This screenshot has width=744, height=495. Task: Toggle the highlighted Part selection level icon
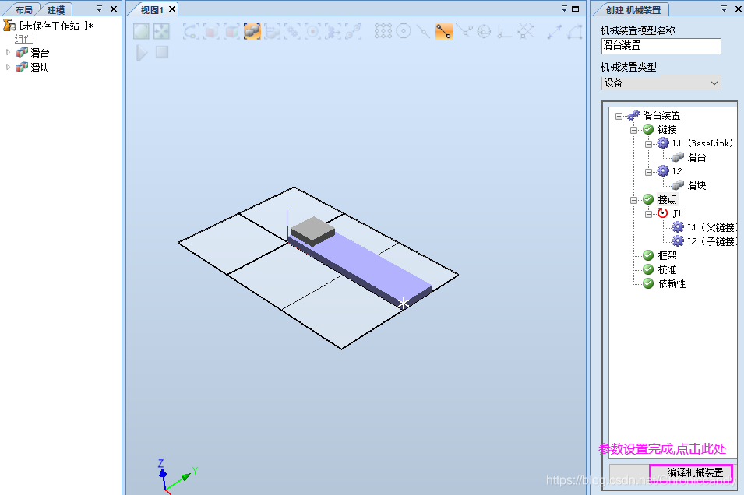pos(252,32)
